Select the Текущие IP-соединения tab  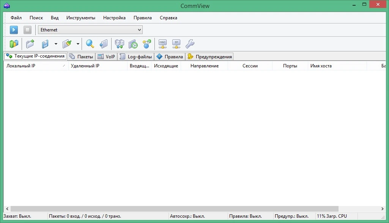(x=35, y=56)
